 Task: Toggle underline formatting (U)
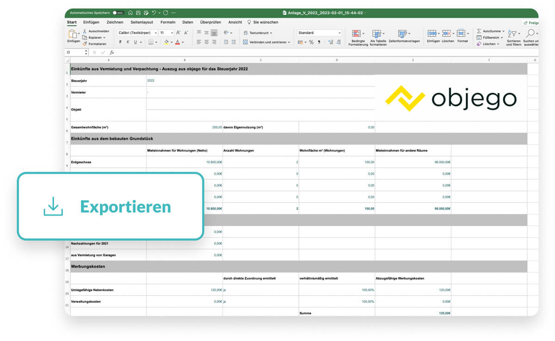136,42
